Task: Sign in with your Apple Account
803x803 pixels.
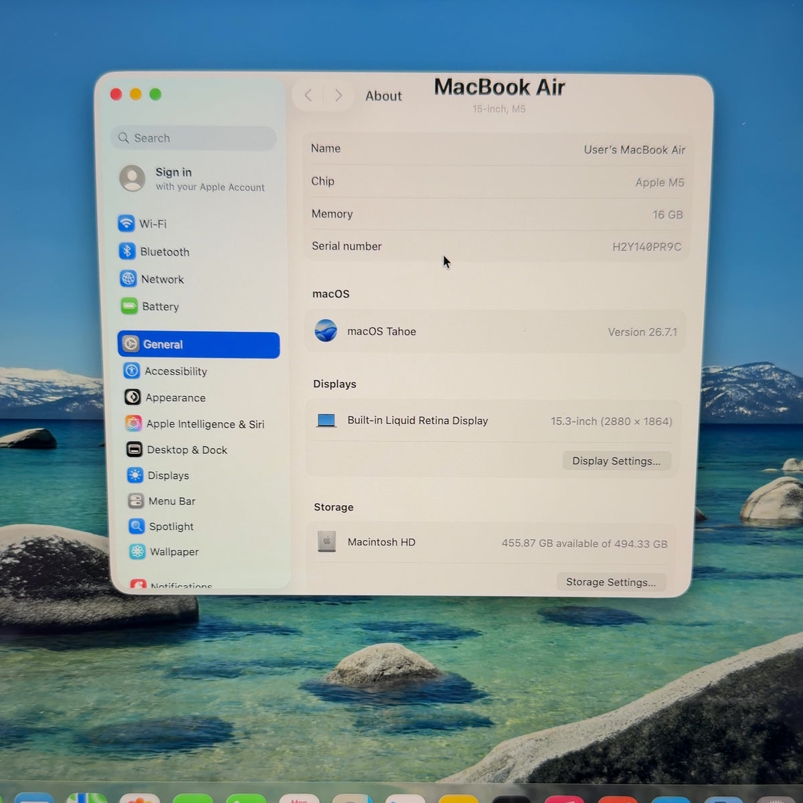Action: [x=193, y=179]
